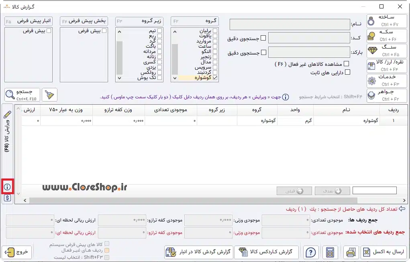Toggle the گوشواره group checkbox
This screenshot has width=410, height=262.
215,77
